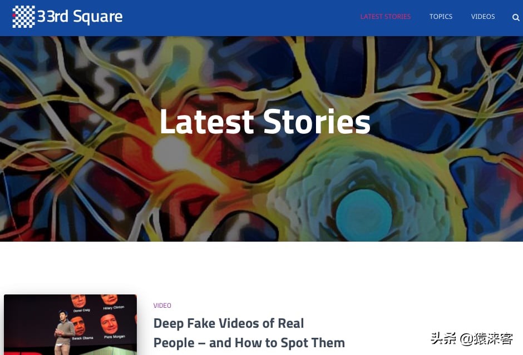Viewport: 523px width, 355px height.
Task: Click the 头条 @猿涞客 watermark text
Action: click(x=471, y=338)
